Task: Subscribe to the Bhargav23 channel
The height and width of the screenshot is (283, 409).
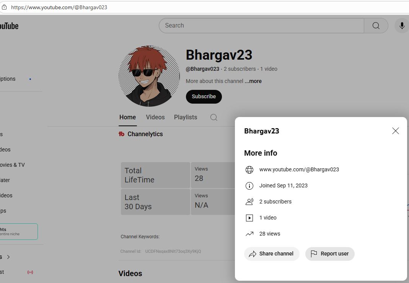Action: (204, 96)
